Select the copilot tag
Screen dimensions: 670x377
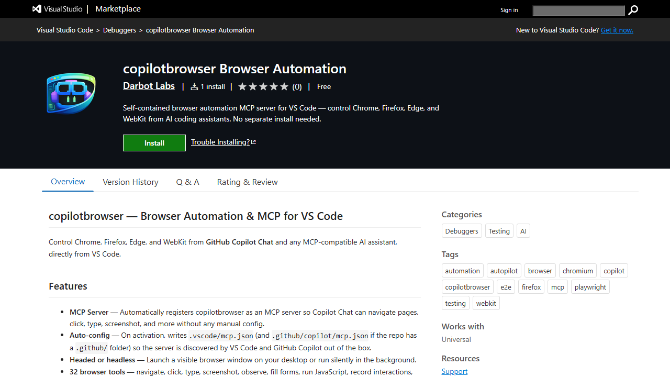[x=613, y=271]
